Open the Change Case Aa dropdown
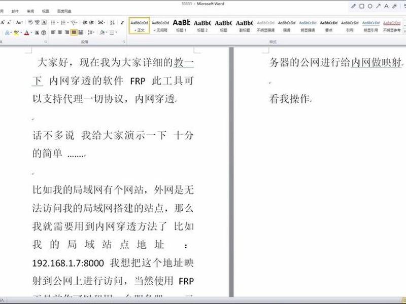This screenshot has width=406, height=304. click(19, 22)
